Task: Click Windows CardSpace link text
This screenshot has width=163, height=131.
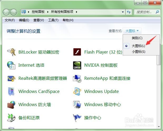Action: tap(39, 92)
